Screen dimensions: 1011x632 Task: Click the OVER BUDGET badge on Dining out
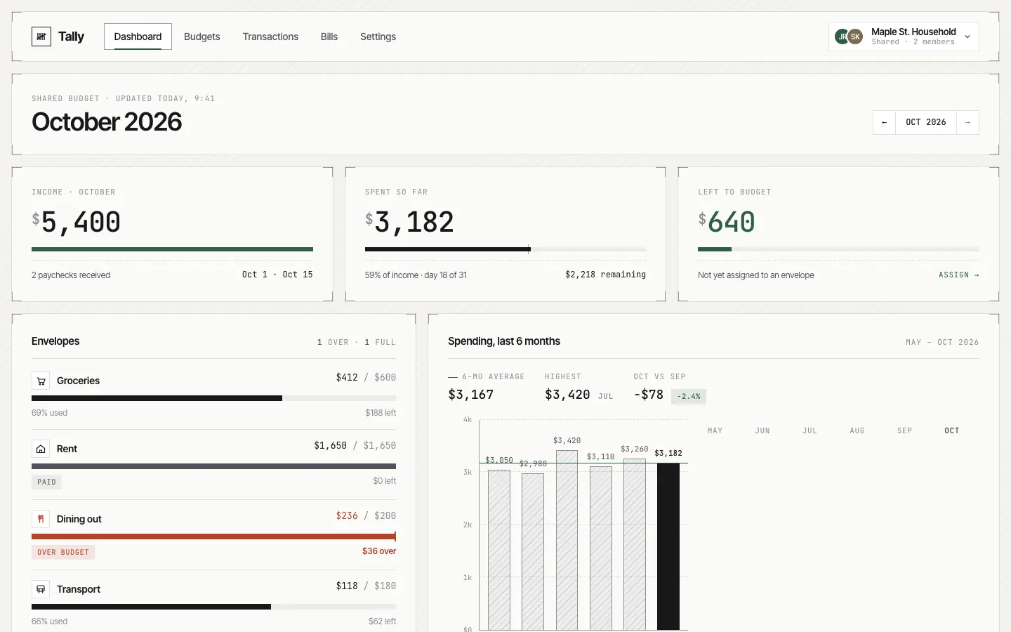63,553
